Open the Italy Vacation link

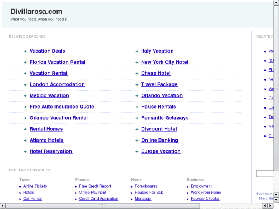(157, 51)
